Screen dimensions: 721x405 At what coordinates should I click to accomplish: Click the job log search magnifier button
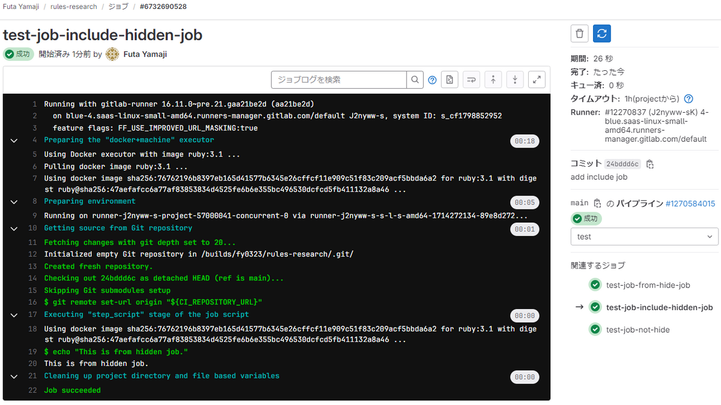(x=415, y=80)
